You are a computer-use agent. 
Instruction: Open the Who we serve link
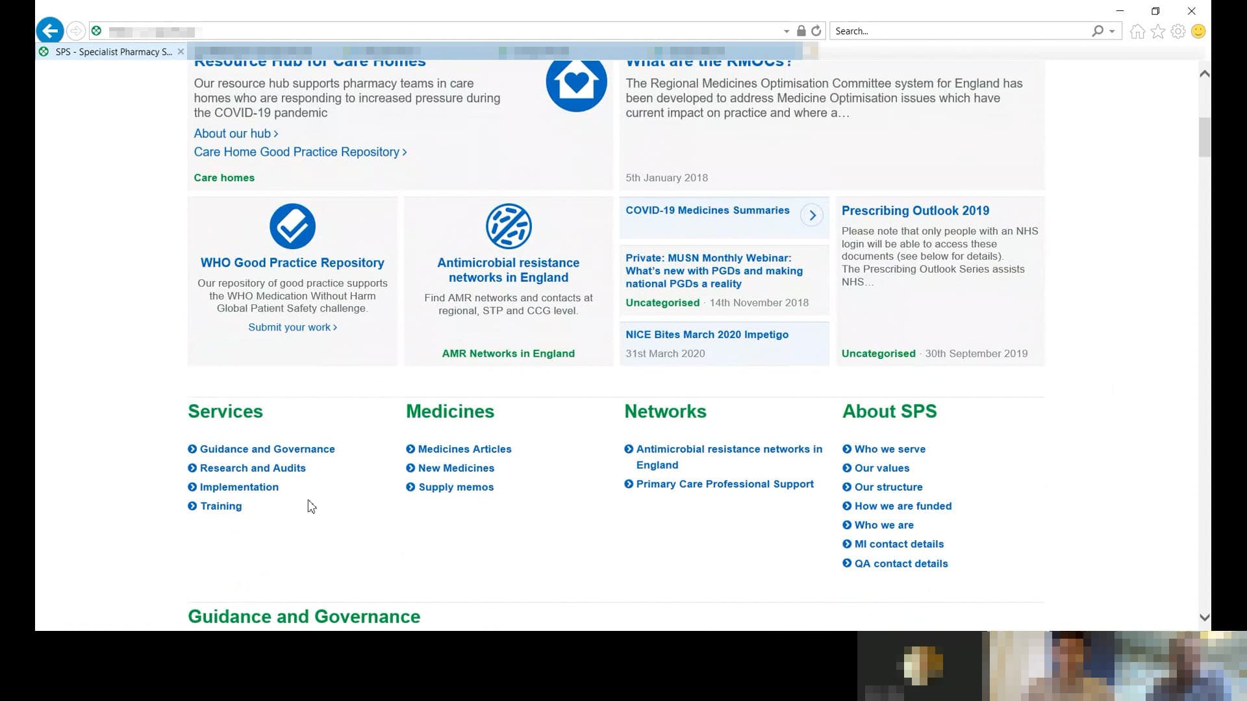tap(890, 449)
